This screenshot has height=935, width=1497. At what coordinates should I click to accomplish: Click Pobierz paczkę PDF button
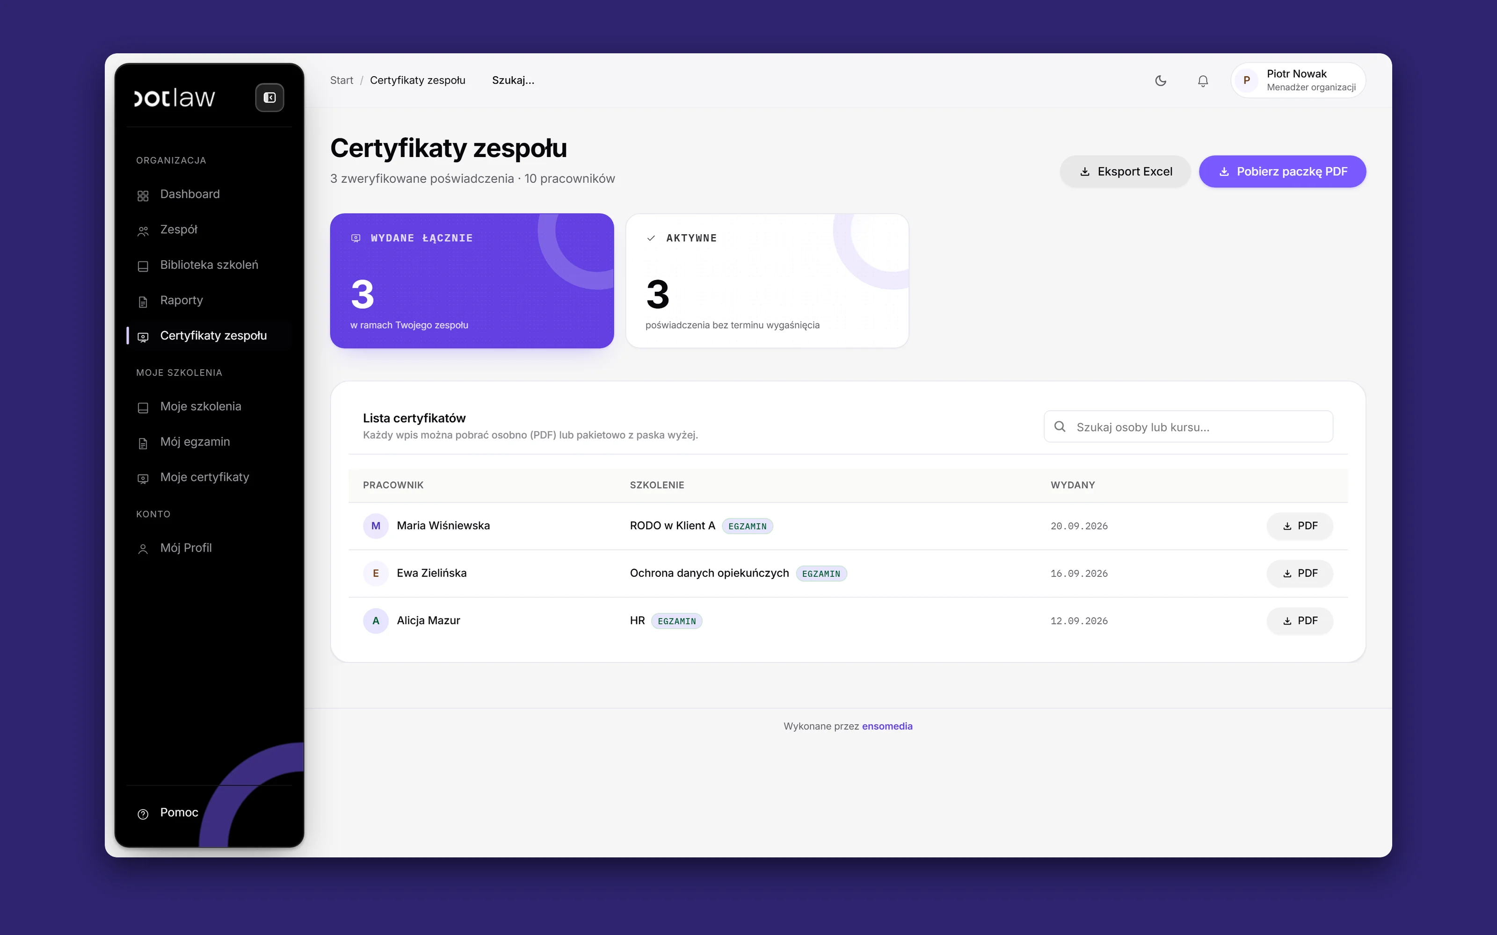(1282, 171)
